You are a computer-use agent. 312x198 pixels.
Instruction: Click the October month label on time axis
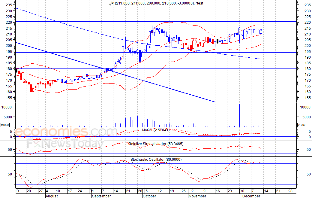[x=149, y=196]
